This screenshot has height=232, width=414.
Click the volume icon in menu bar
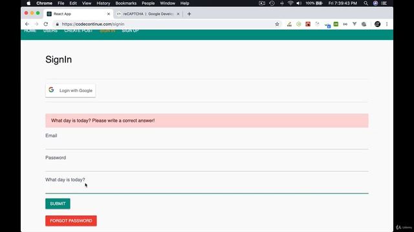click(299, 3)
